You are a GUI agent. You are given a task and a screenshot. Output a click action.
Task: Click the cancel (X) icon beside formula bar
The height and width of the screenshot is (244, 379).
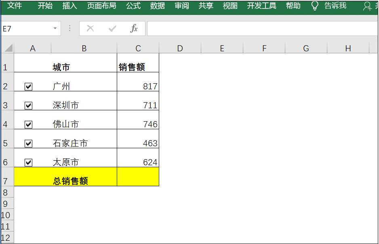pyautogui.click(x=90, y=28)
